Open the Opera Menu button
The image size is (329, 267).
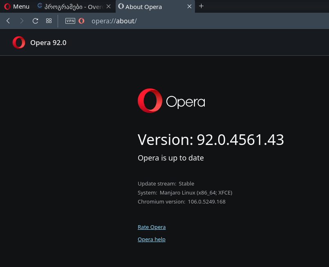click(x=17, y=7)
